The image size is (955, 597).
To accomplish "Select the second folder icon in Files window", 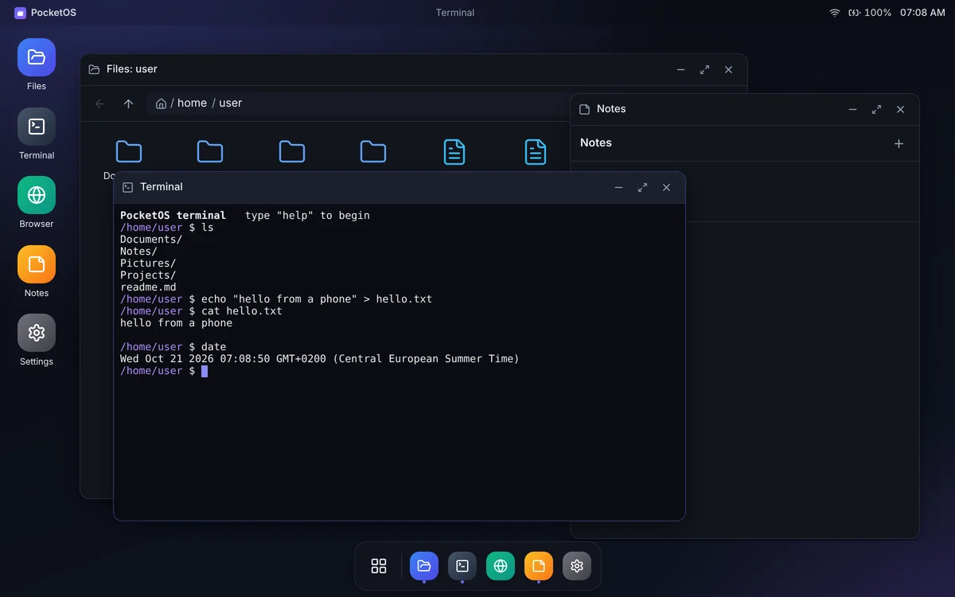I will (x=210, y=151).
